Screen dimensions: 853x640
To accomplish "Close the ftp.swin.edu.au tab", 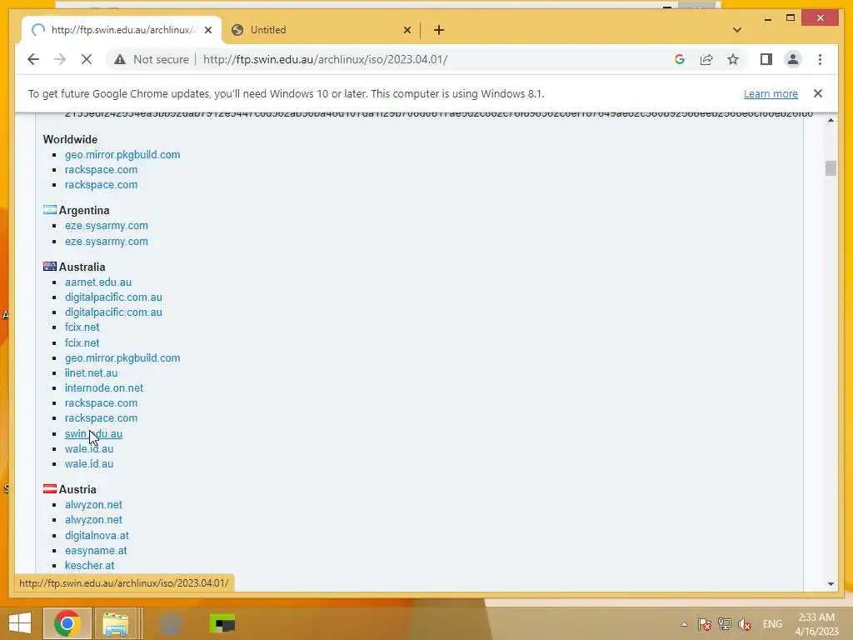I will click(207, 30).
